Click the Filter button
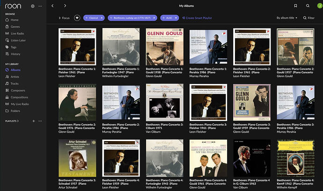 click(308, 18)
